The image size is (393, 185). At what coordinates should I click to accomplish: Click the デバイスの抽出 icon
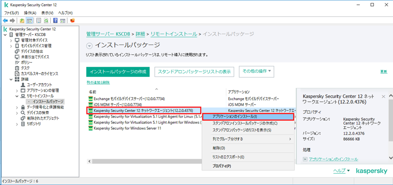point(18,51)
